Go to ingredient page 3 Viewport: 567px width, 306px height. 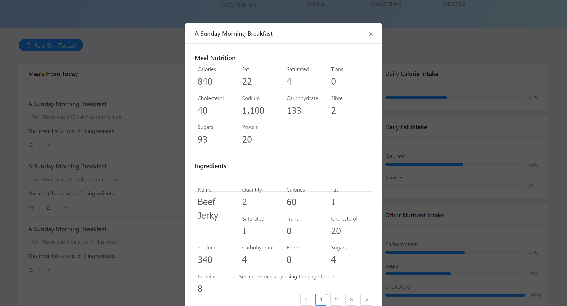[x=351, y=299]
